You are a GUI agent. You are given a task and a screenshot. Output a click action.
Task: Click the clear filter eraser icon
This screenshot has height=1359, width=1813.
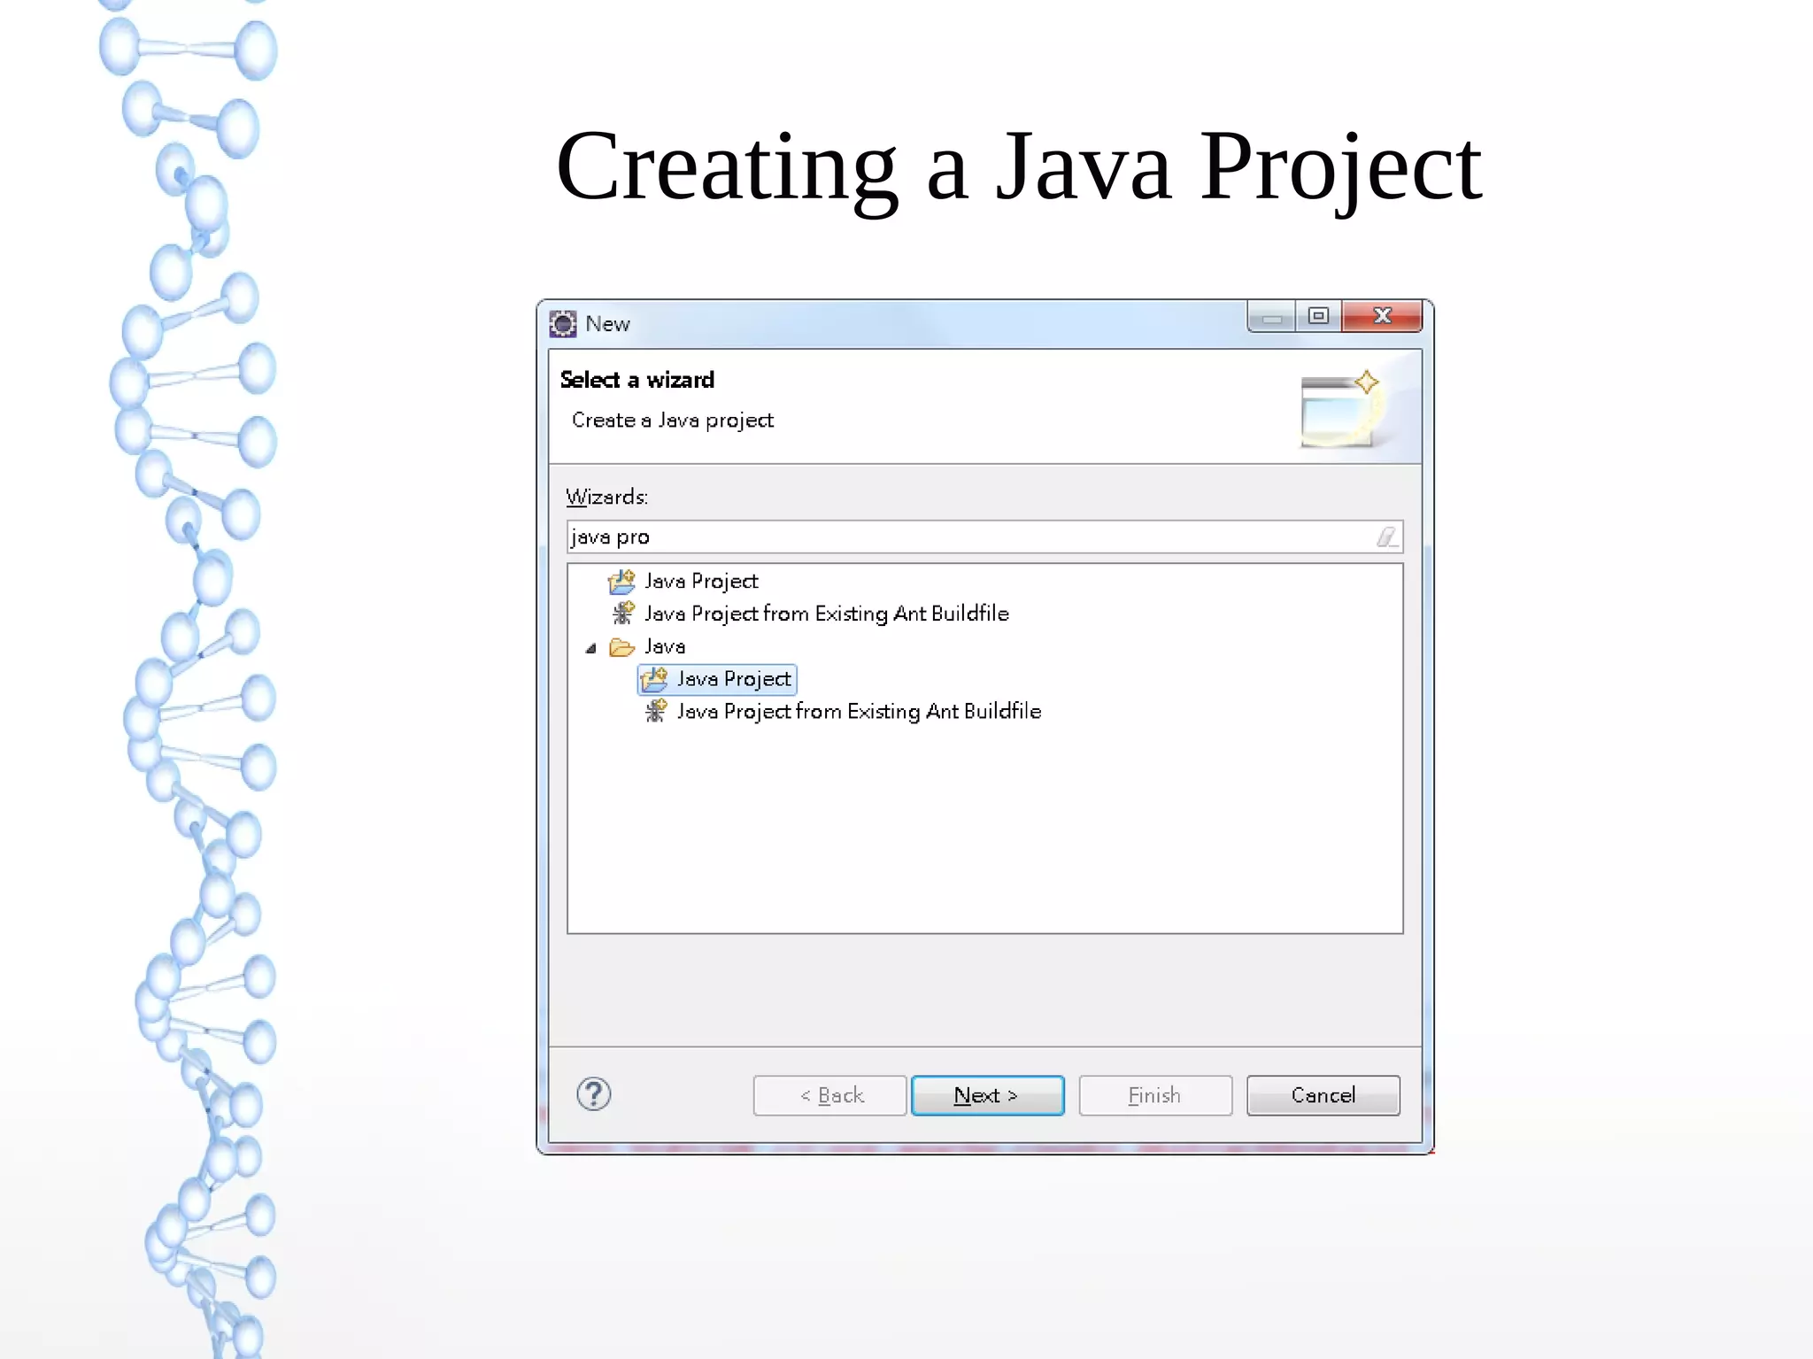(x=1386, y=537)
